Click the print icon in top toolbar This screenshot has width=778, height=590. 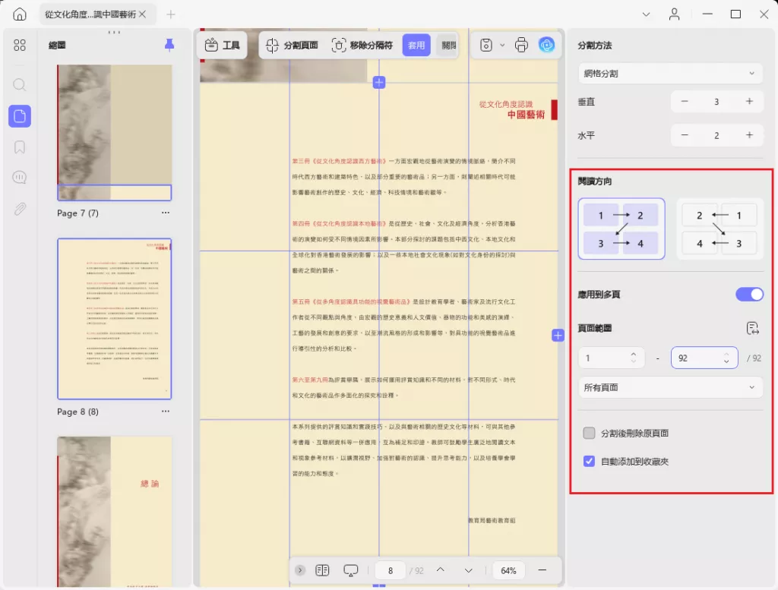pyautogui.click(x=521, y=45)
